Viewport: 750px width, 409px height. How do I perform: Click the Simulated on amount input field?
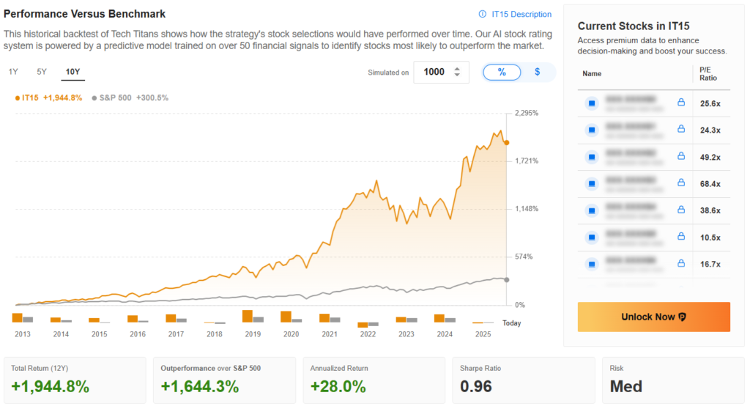tap(435, 72)
